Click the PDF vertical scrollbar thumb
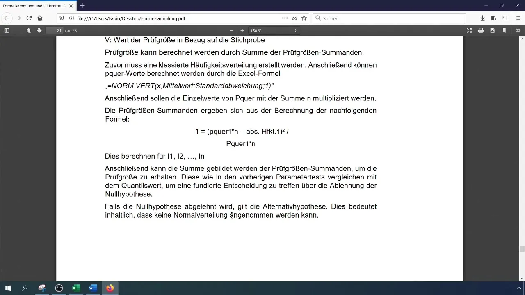 [x=522, y=248]
